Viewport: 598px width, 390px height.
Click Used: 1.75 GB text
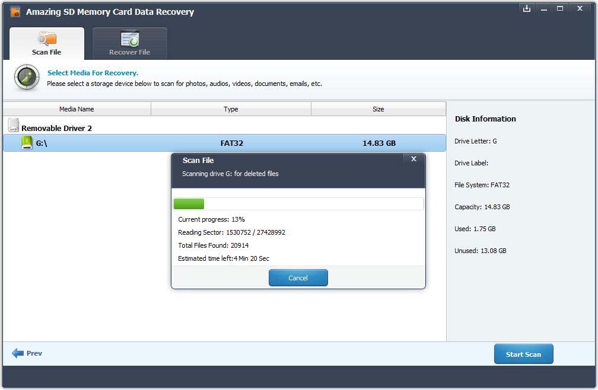(475, 229)
